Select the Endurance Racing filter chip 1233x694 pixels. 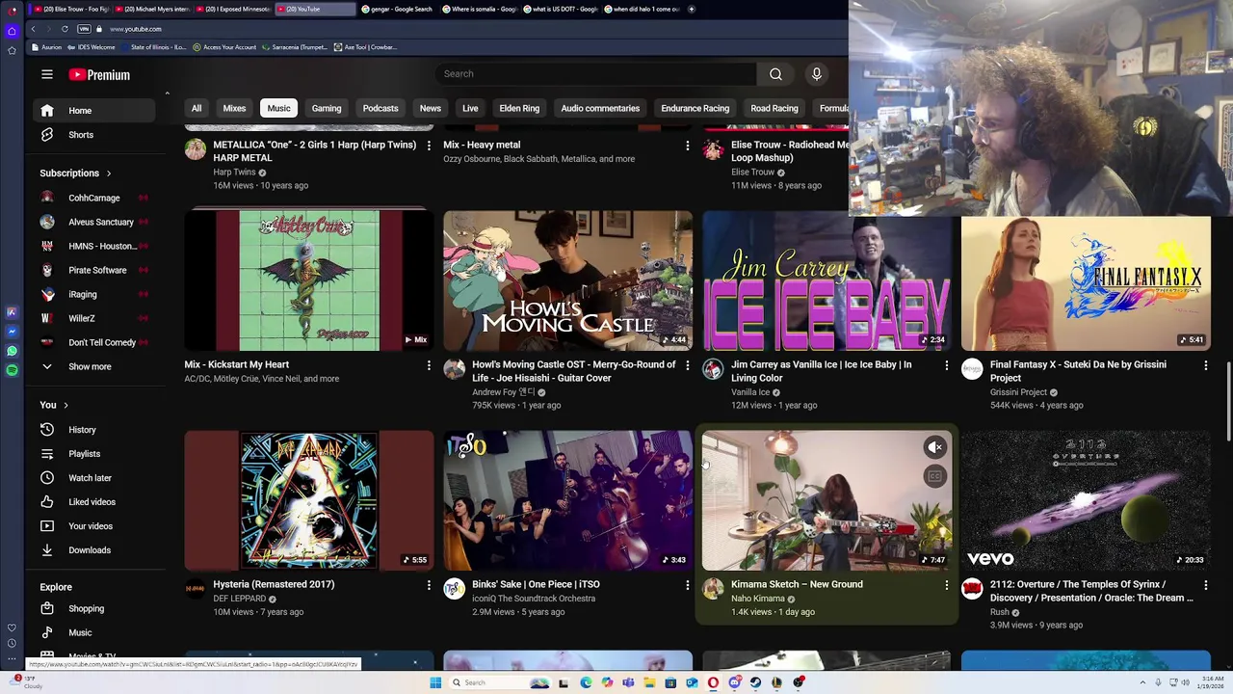695,108
